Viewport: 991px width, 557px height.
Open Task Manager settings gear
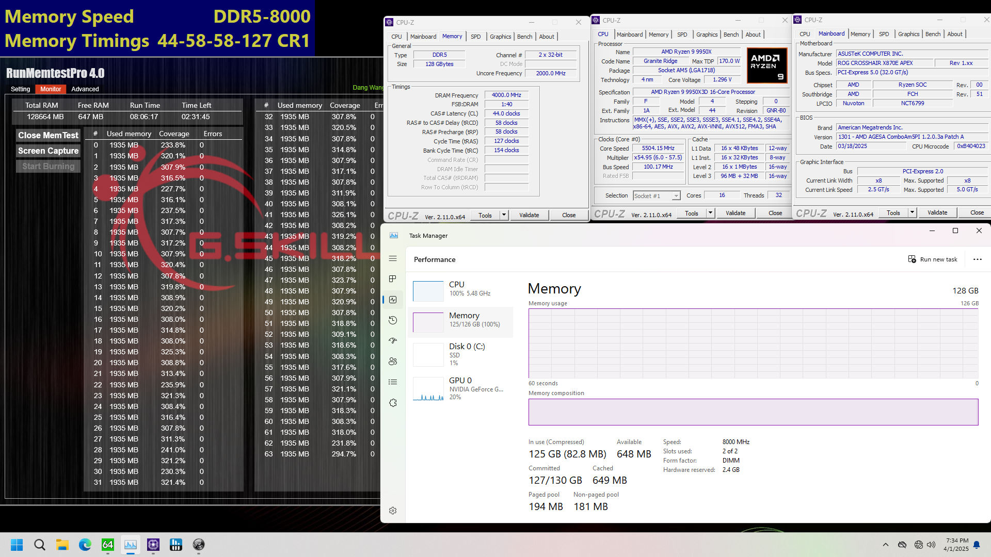(x=393, y=511)
